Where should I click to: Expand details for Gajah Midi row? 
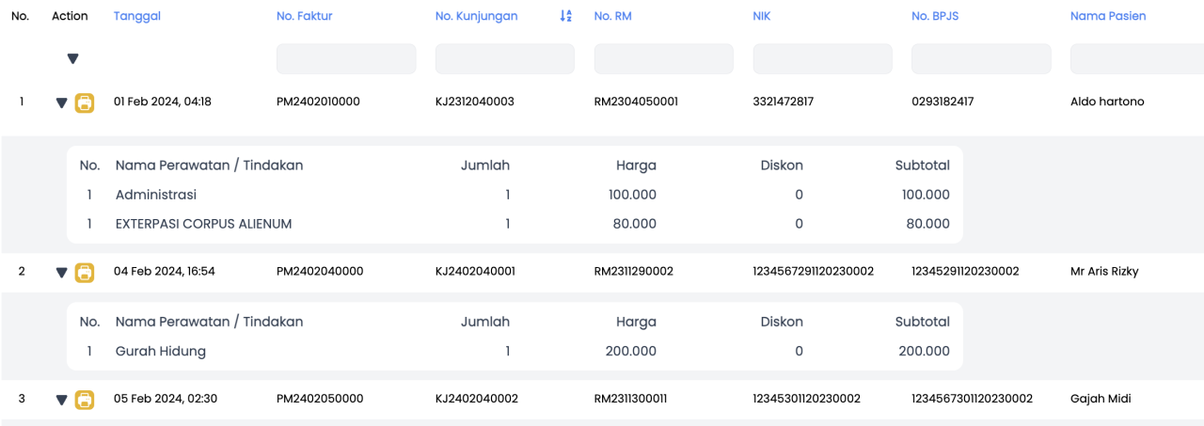(62, 401)
